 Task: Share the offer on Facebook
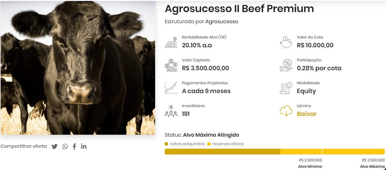tap(74, 146)
